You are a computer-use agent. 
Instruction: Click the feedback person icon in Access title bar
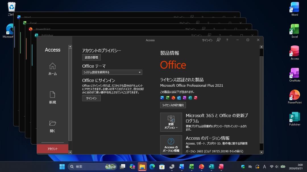(x=218, y=40)
